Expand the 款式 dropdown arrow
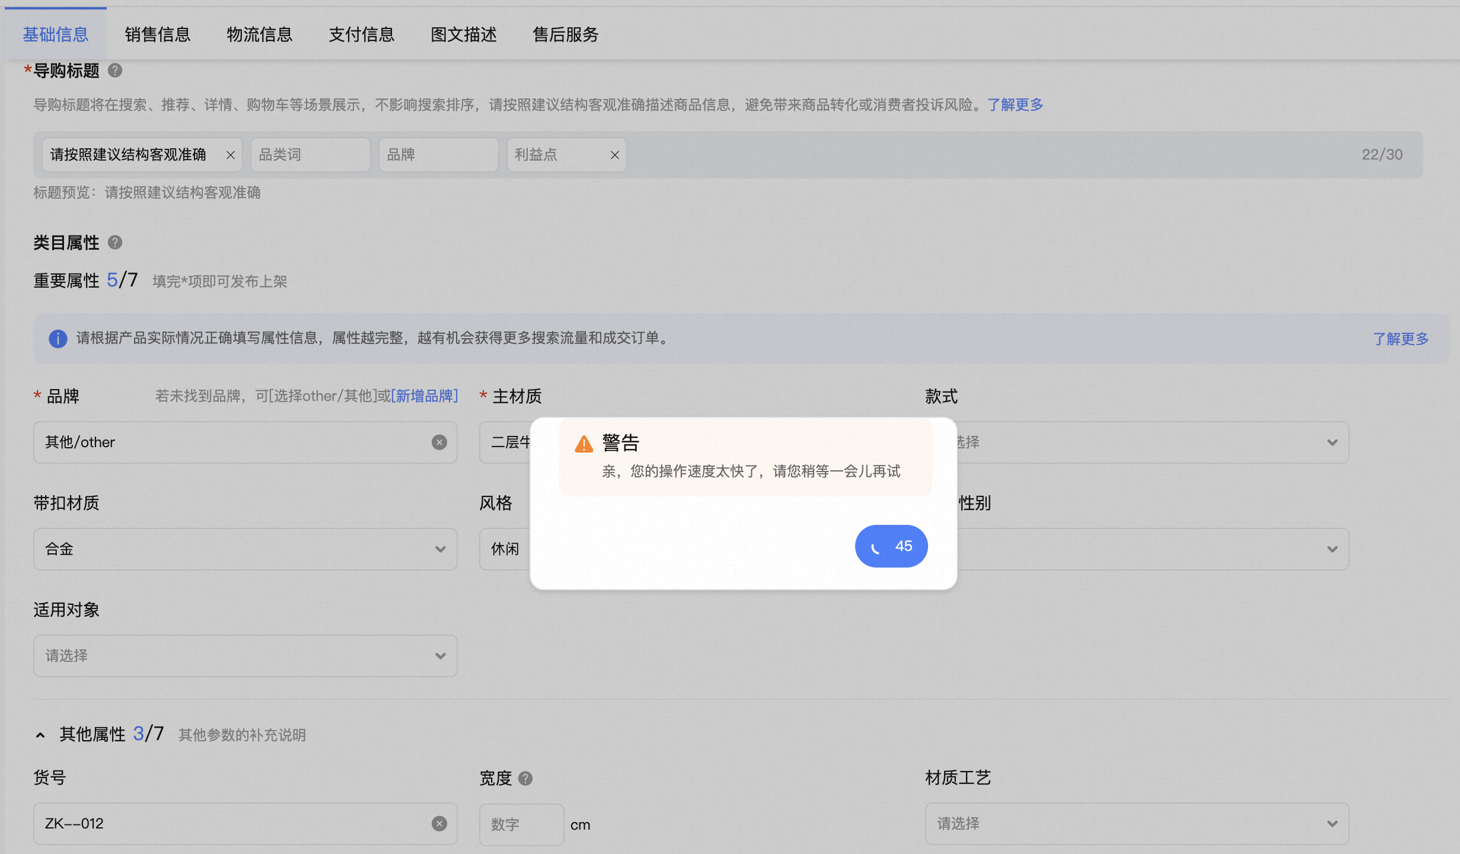Image resolution: width=1460 pixels, height=854 pixels. click(x=1333, y=442)
